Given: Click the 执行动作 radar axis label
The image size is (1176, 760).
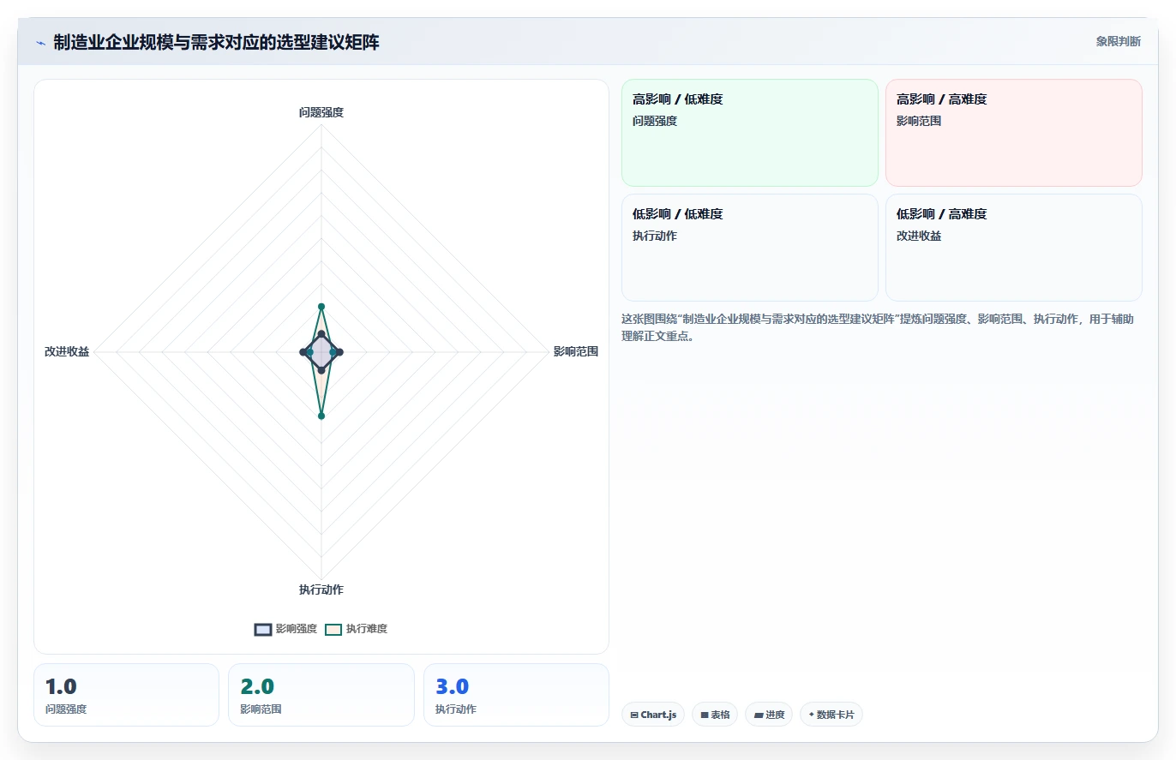Looking at the screenshot, I should click(321, 589).
